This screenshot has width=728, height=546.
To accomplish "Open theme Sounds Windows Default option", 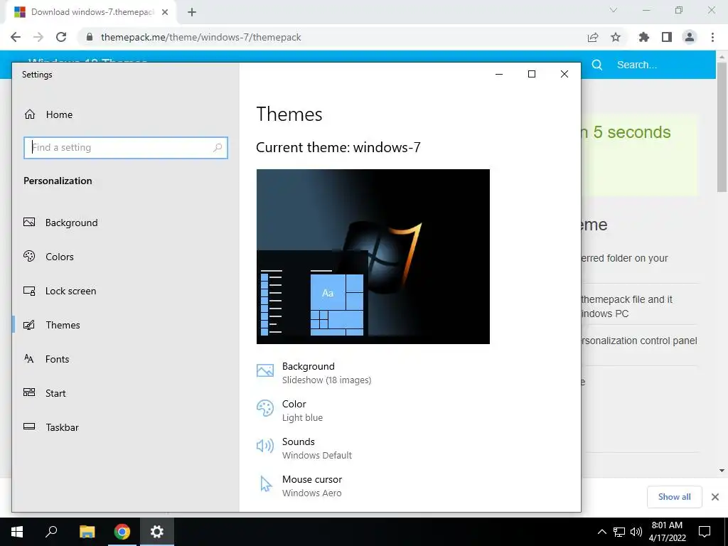I will (304, 448).
